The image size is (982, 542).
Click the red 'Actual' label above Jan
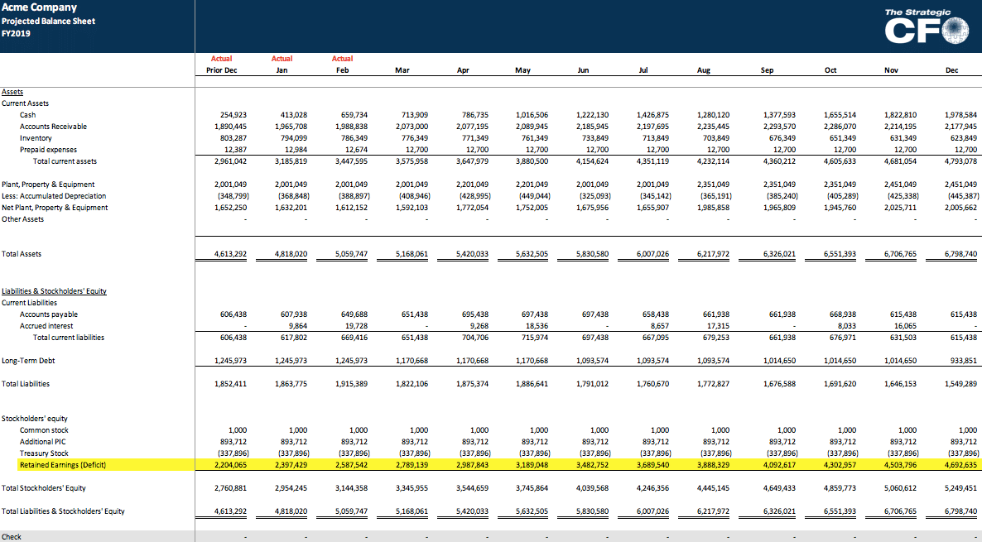(282, 59)
